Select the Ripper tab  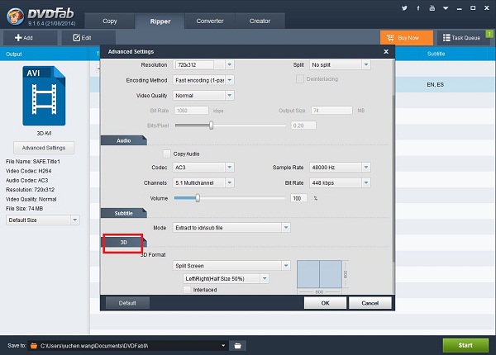tap(160, 21)
